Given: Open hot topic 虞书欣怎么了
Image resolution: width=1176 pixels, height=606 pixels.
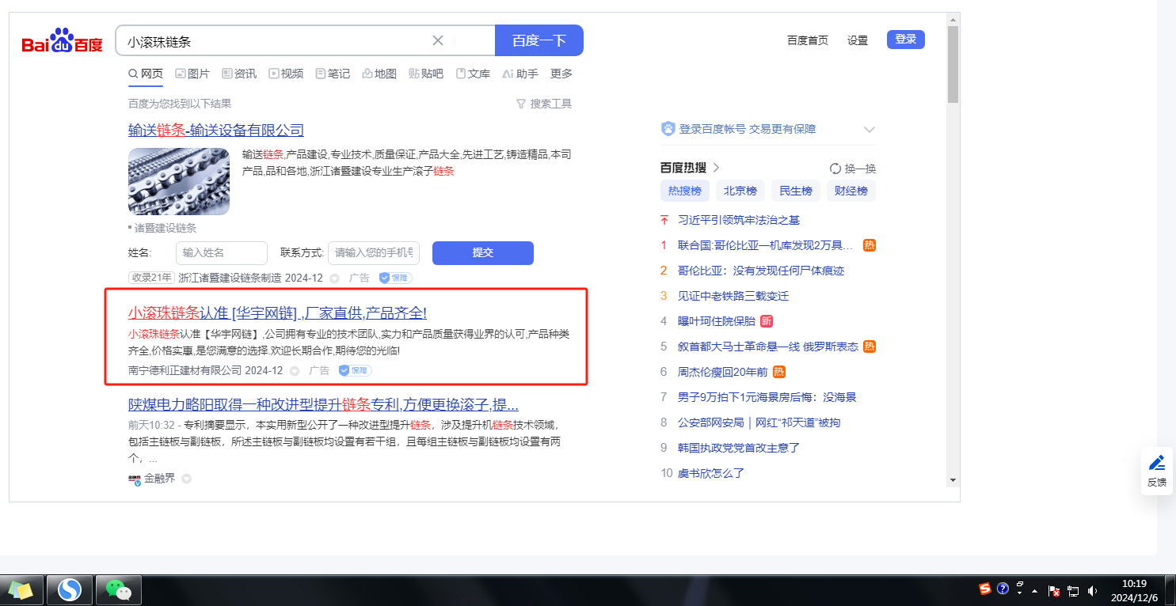Looking at the screenshot, I should [x=711, y=473].
